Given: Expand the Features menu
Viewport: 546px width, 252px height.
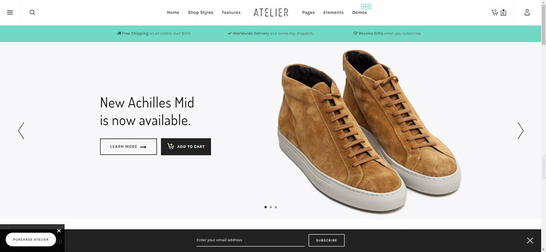Looking at the screenshot, I should (231, 13).
